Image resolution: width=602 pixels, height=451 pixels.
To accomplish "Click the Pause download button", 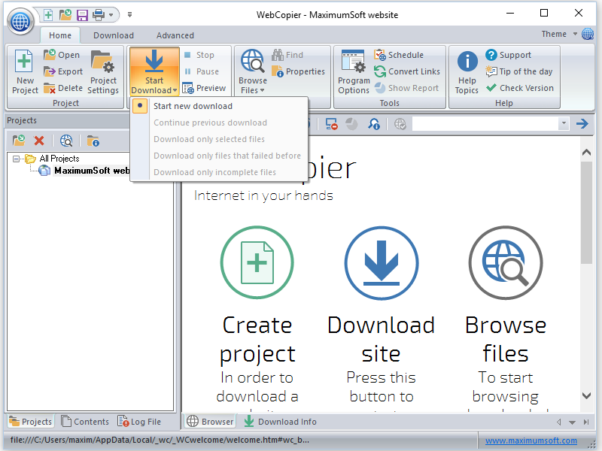I will click(x=202, y=71).
